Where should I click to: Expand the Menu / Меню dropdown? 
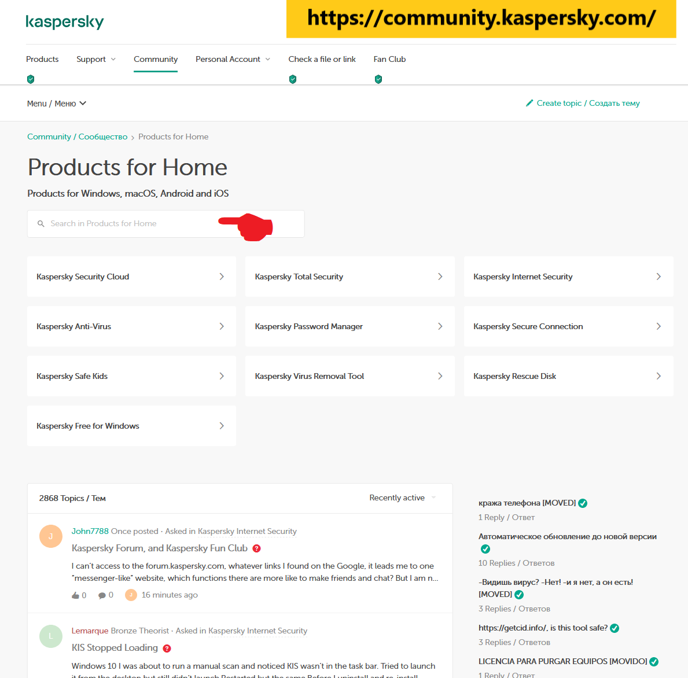pyautogui.click(x=57, y=104)
